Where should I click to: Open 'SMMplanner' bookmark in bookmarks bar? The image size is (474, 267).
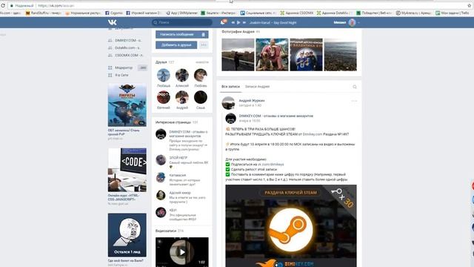pyautogui.click(x=181, y=13)
